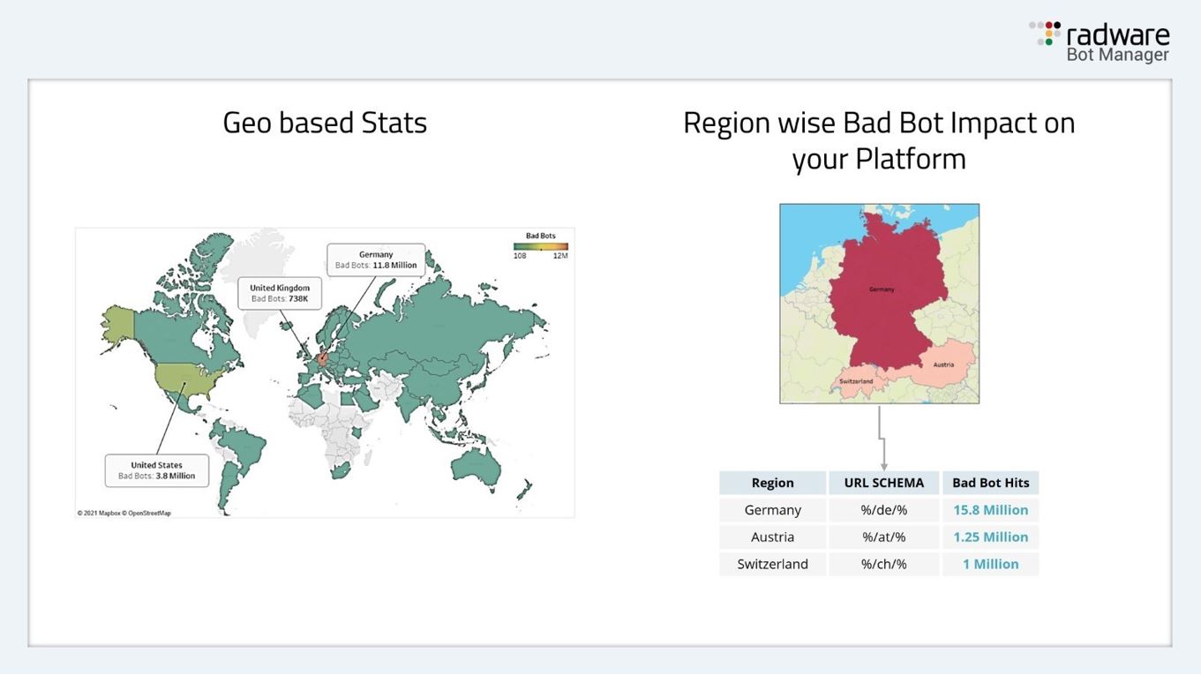Select the United Kingdom callout showing 738K

pyautogui.click(x=281, y=292)
